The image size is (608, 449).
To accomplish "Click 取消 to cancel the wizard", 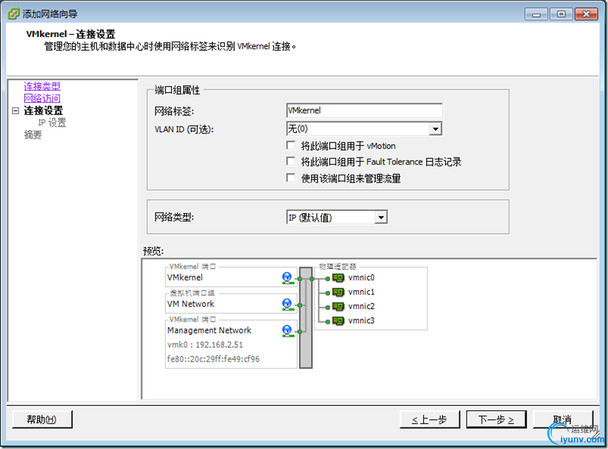I will tap(562, 419).
